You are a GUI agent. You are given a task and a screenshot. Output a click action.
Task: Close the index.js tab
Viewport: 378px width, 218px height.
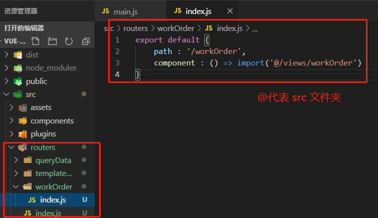pyautogui.click(x=230, y=11)
